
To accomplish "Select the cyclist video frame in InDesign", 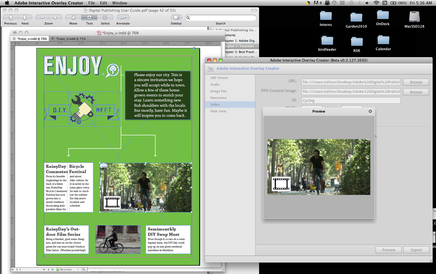I will [x=146, y=188].
